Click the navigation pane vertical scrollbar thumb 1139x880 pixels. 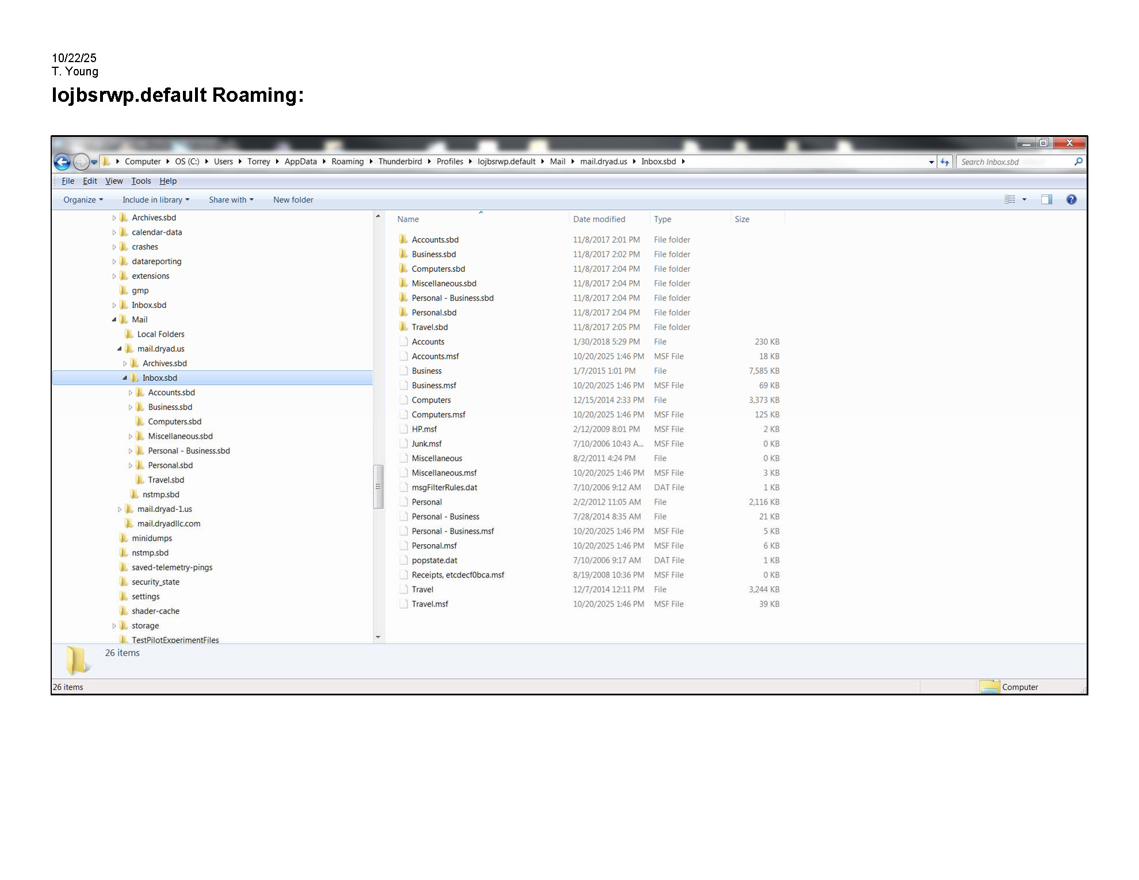point(378,486)
